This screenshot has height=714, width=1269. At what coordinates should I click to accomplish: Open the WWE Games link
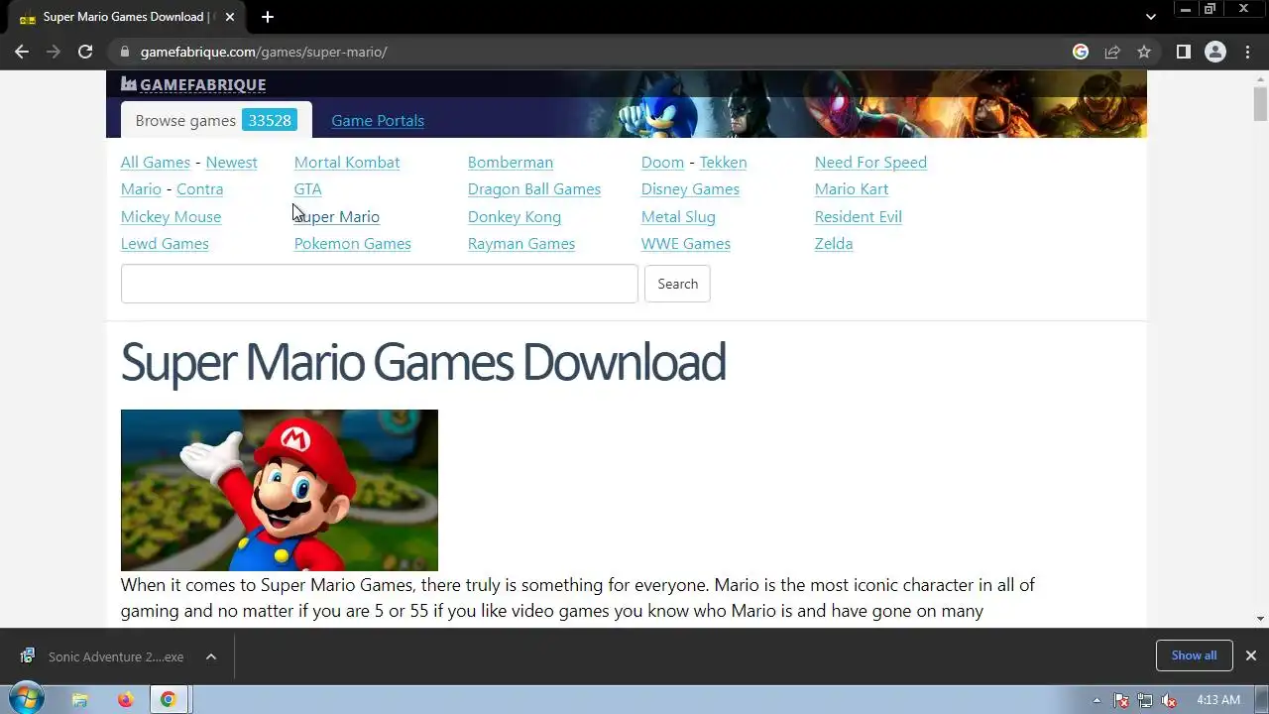tap(686, 244)
